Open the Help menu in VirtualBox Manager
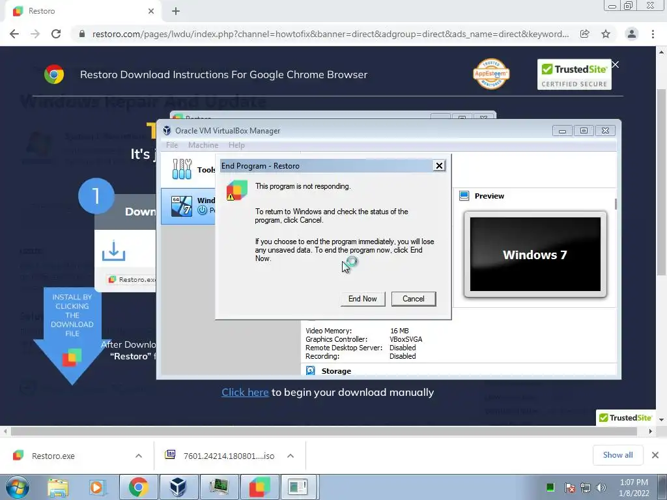This screenshot has width=667, height=500. 236,145
